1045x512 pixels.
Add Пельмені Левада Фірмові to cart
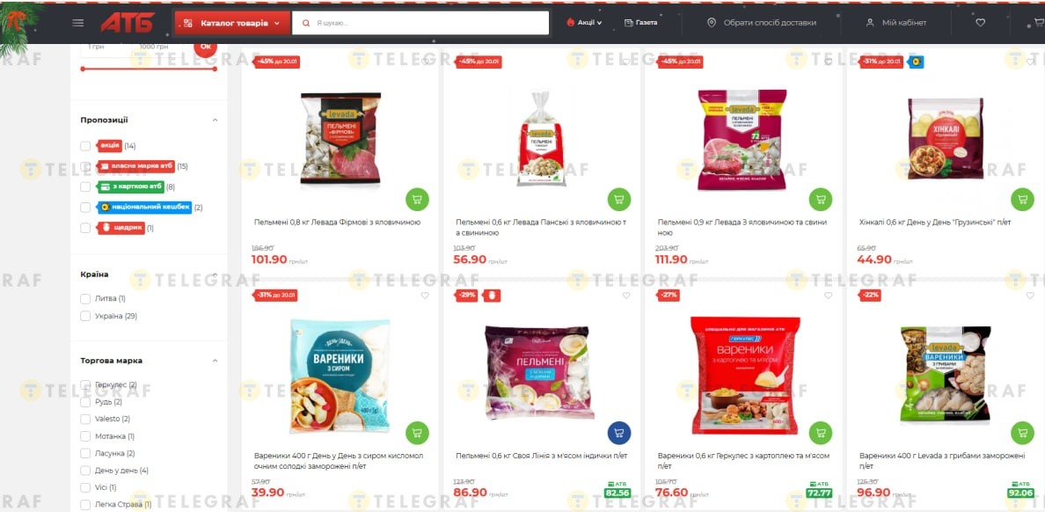tap(417, 199)
